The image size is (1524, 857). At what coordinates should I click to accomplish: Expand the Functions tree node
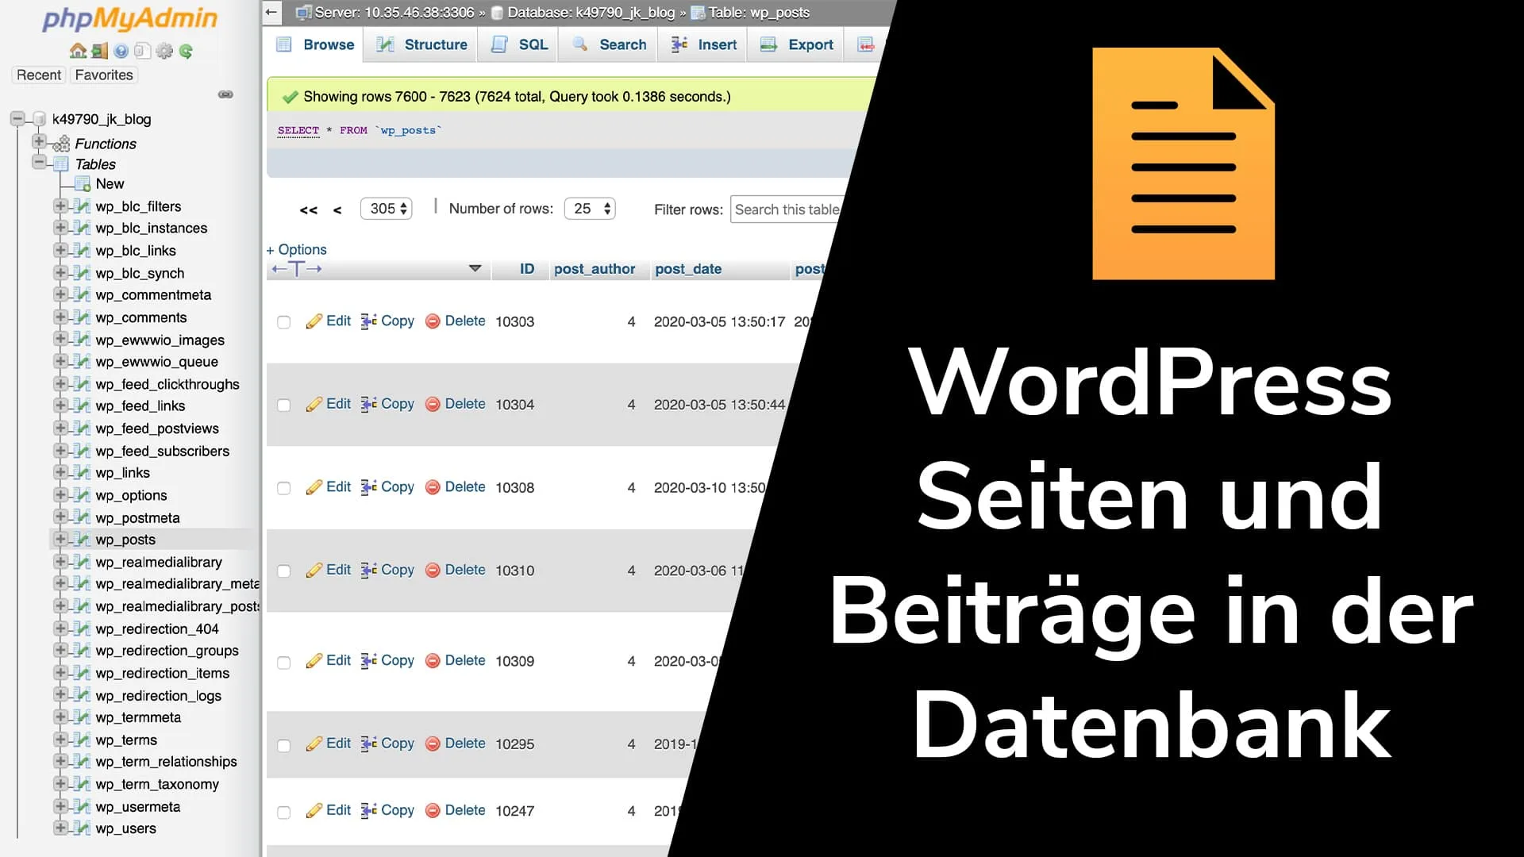pyautogui.click(x=39, y=142)
